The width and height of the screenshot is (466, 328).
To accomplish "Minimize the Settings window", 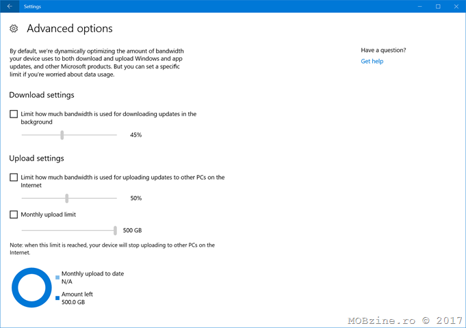I will click(419, 6).
